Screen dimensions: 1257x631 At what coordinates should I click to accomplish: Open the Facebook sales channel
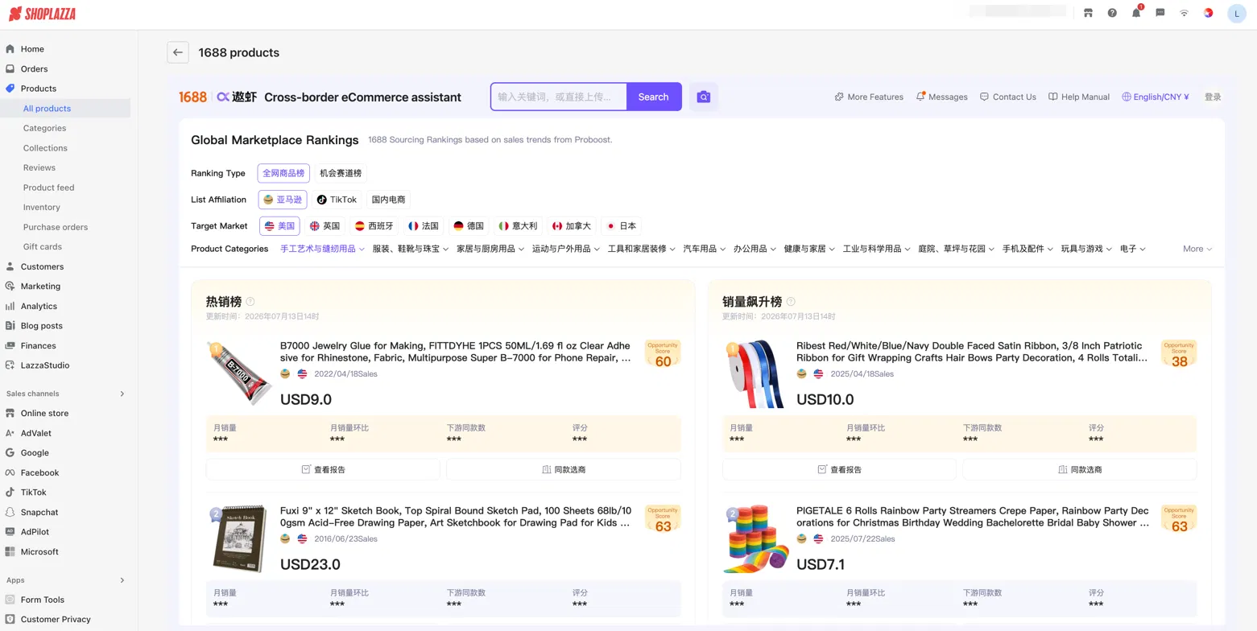39,472
